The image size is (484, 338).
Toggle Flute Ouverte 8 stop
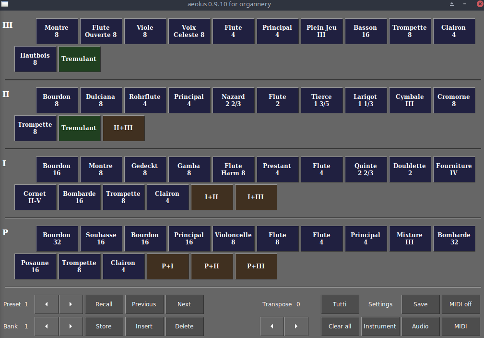click(x=101, y=31)
